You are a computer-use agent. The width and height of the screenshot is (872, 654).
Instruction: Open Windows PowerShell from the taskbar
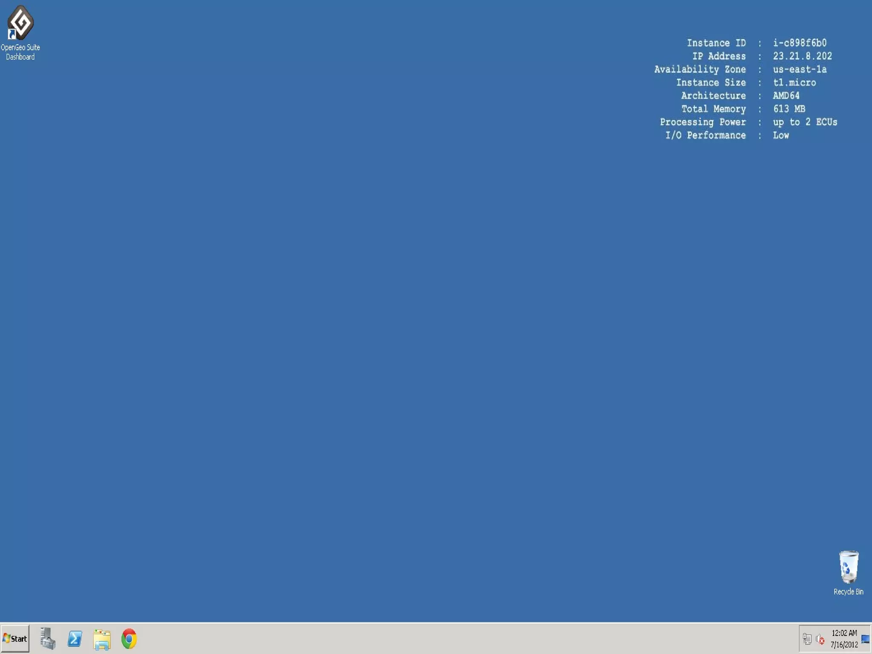click(75, 639)
